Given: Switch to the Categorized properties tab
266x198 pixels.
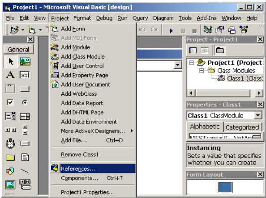Looking at the screenshot, I should [242, 127].
